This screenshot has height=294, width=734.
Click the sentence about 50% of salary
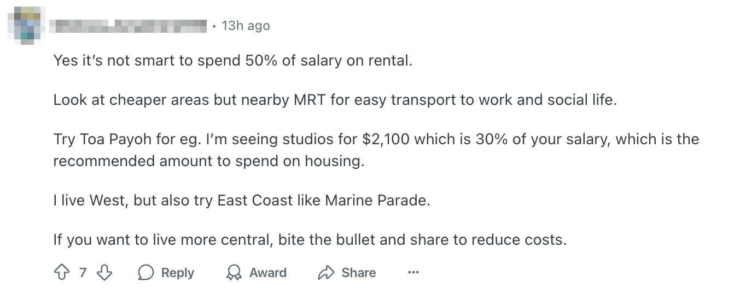[x=232, y=61]
